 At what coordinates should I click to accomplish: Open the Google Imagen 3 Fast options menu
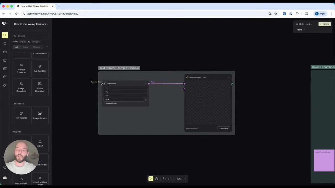228,77
